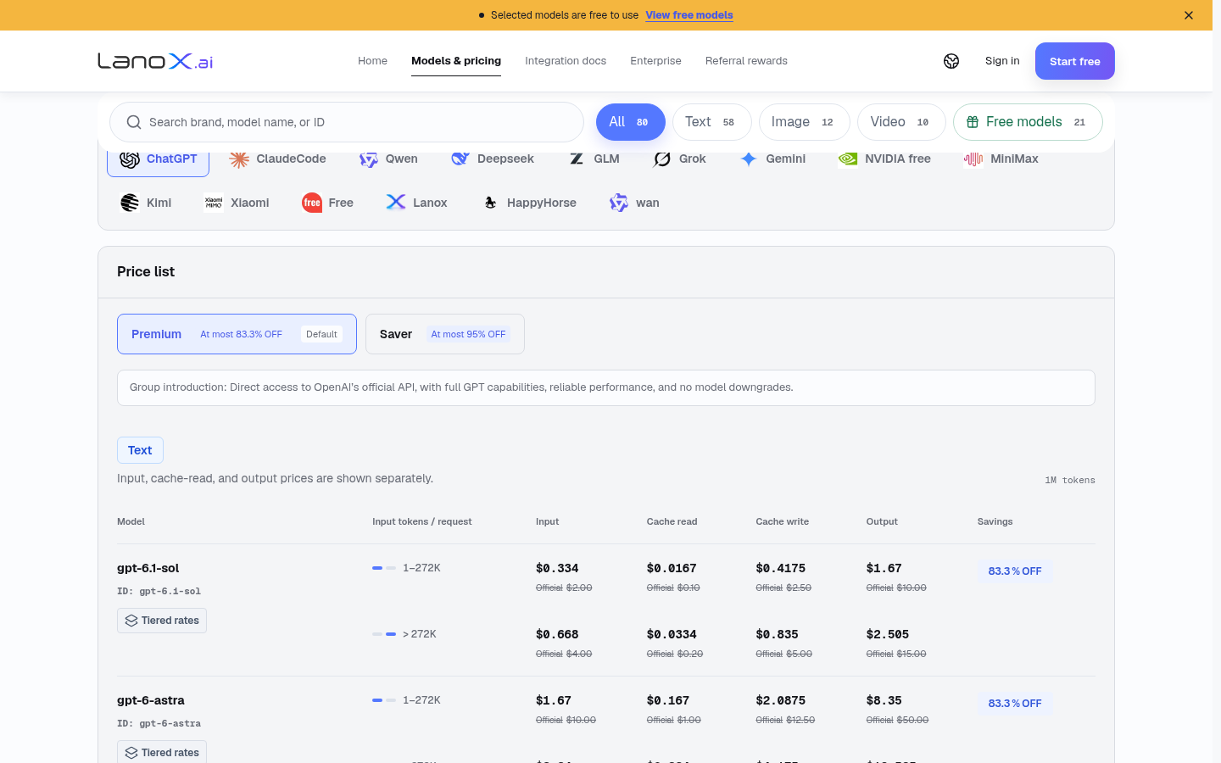Screen dimensions: 1221x763
Task: Open the Enterprise page
Action: click(x=655, y=61)
